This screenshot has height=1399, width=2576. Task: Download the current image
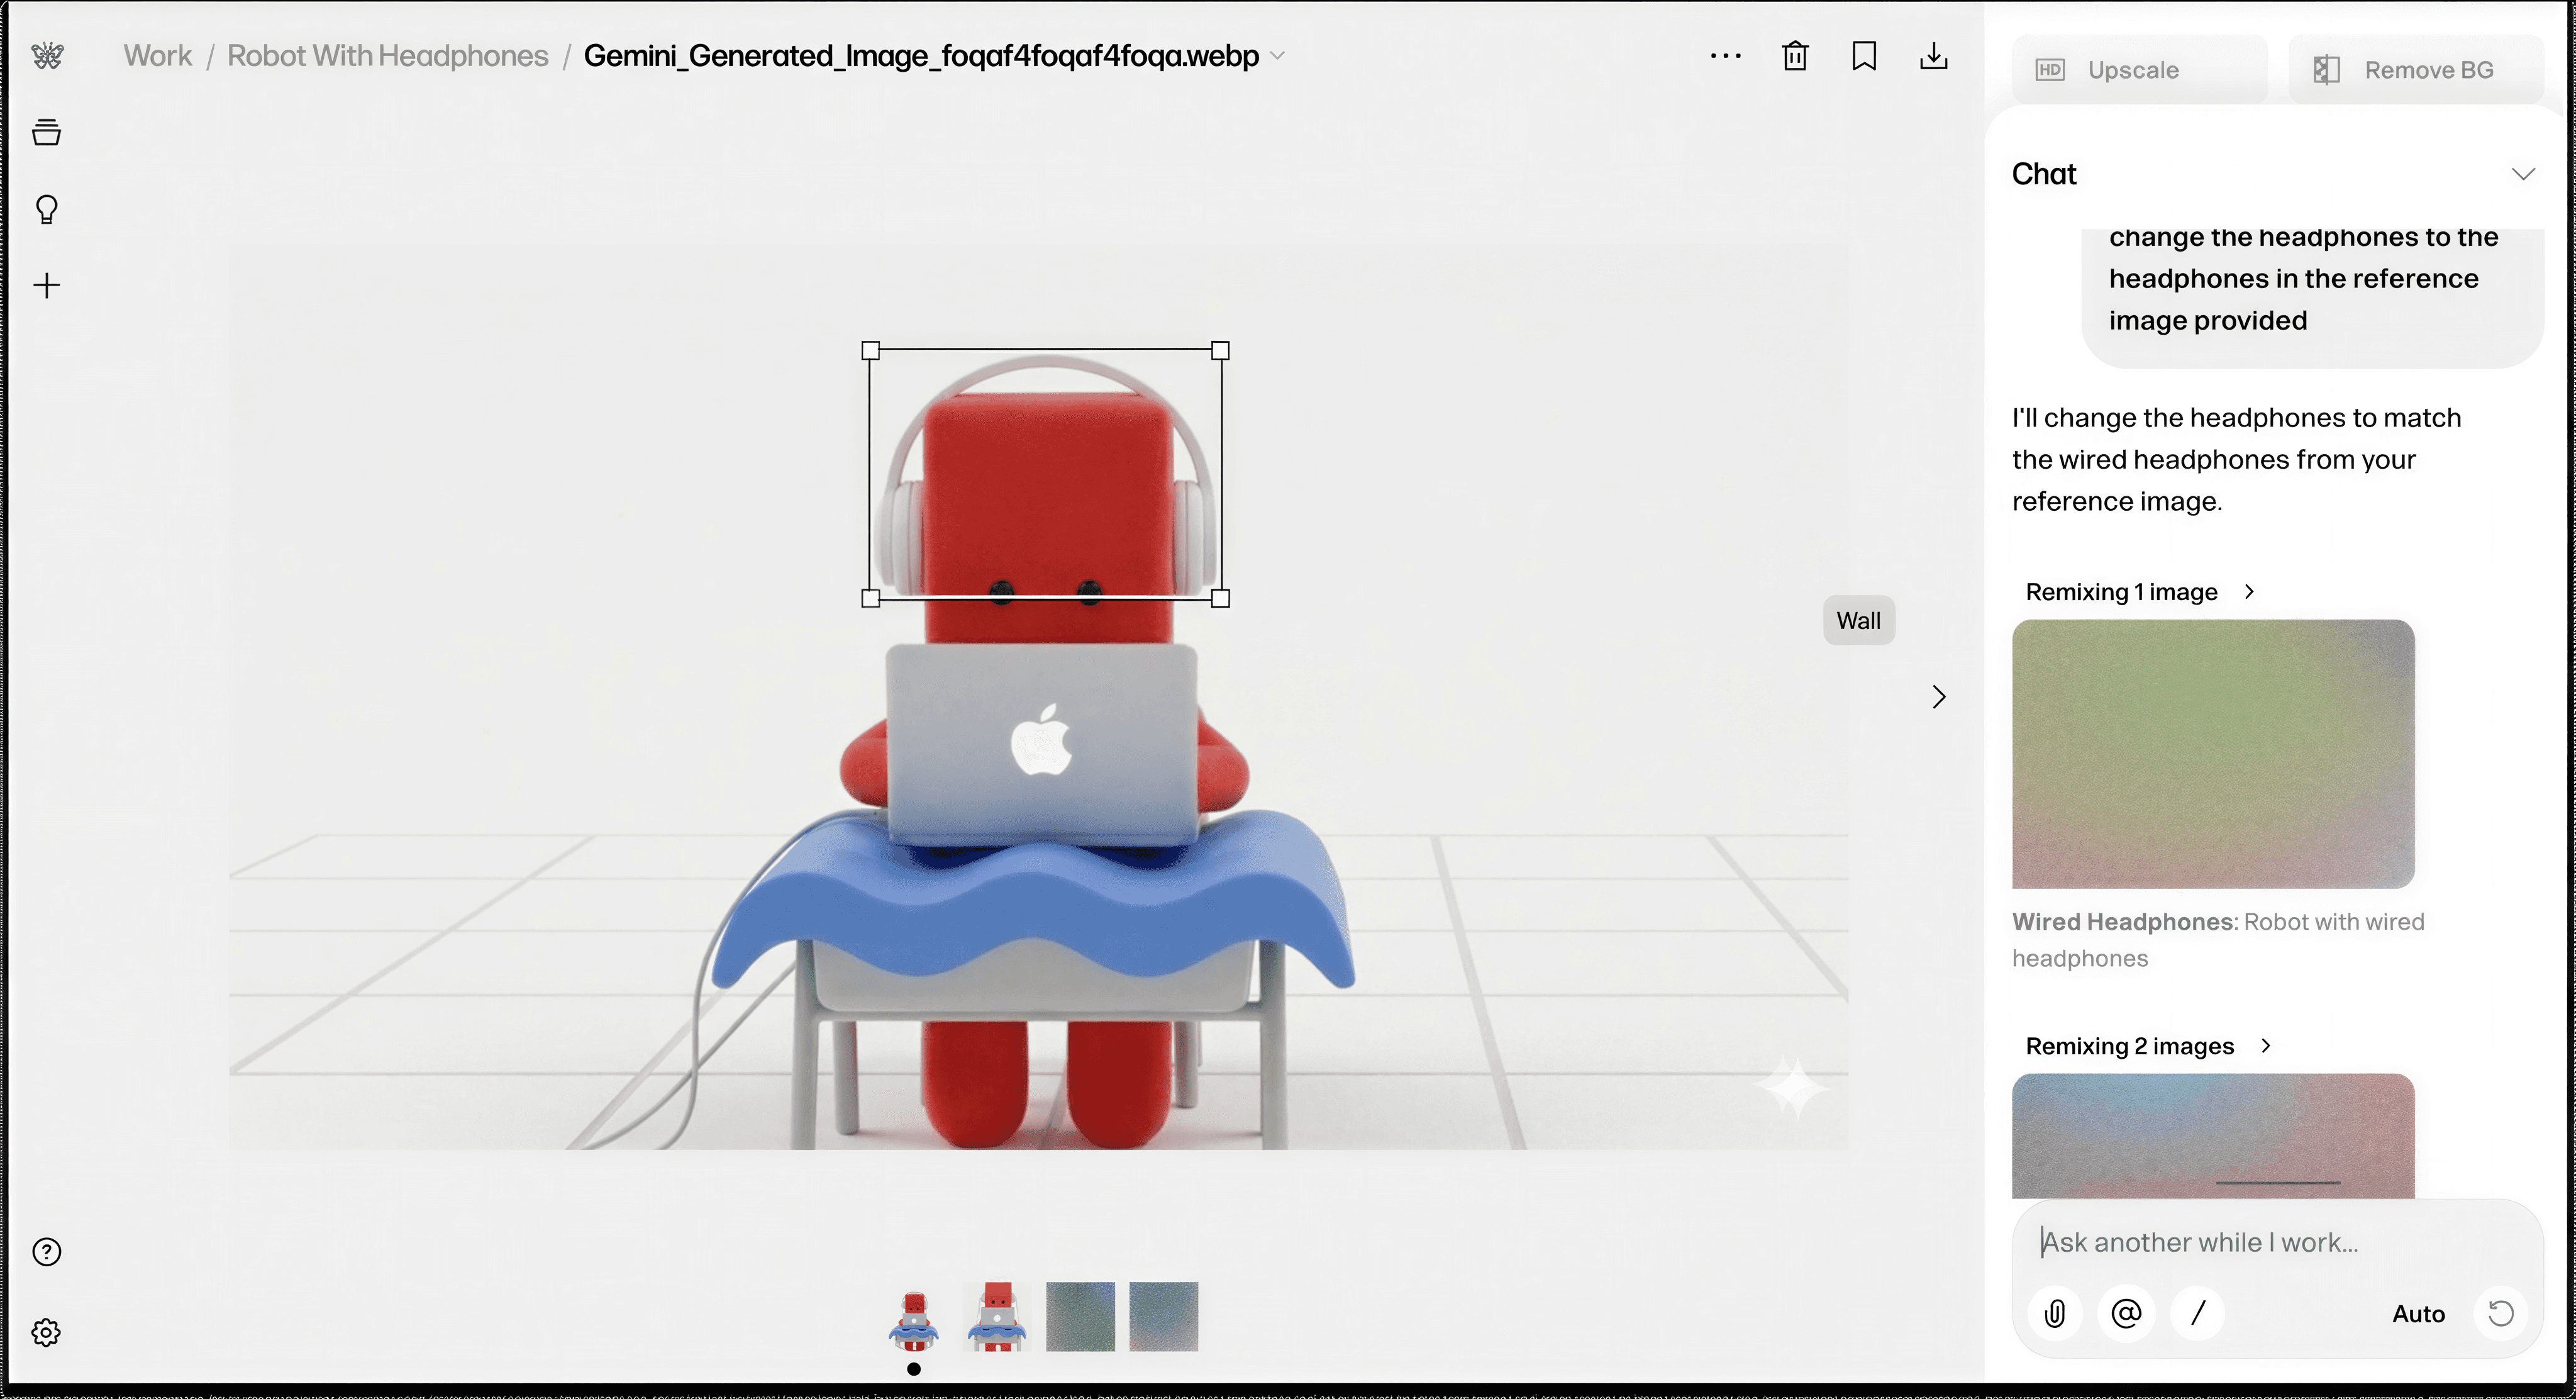(x=1933, y=56)
